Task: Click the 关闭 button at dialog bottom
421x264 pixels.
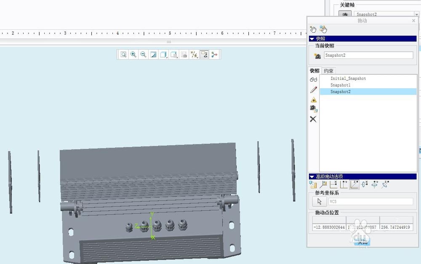Action: point(362,243)
